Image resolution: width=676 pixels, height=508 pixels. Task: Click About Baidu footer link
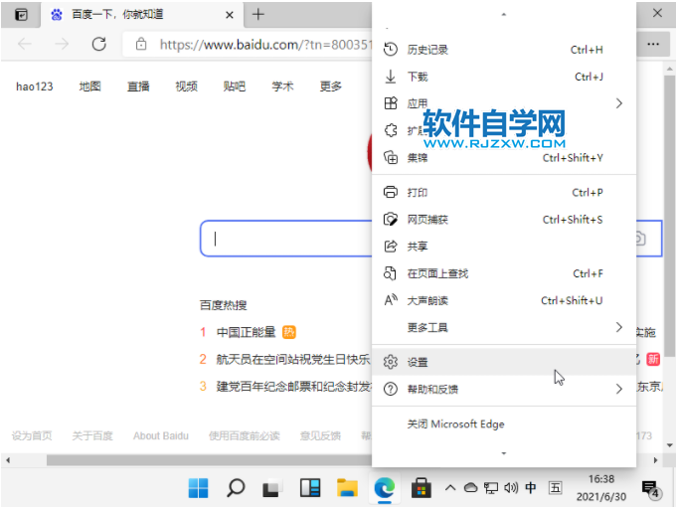click(161, 436)
